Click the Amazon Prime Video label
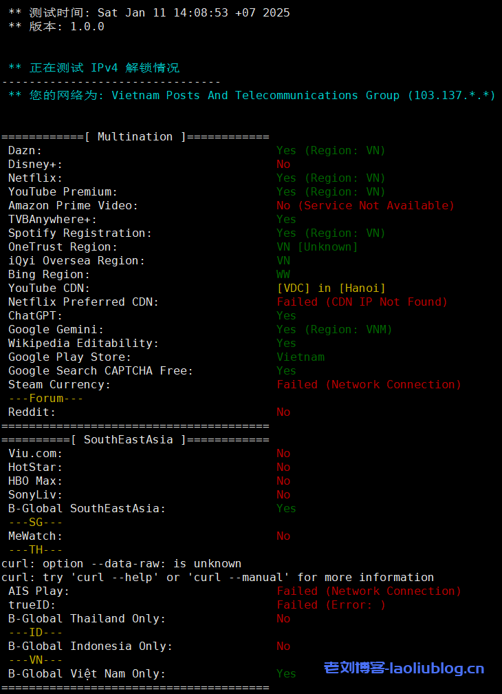502x694 pixels. click(x=73, y=206)
